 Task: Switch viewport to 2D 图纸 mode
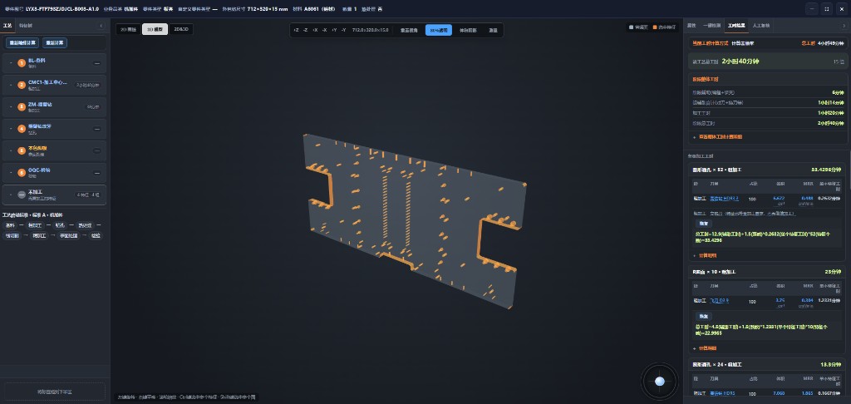[x=128, y=29]
